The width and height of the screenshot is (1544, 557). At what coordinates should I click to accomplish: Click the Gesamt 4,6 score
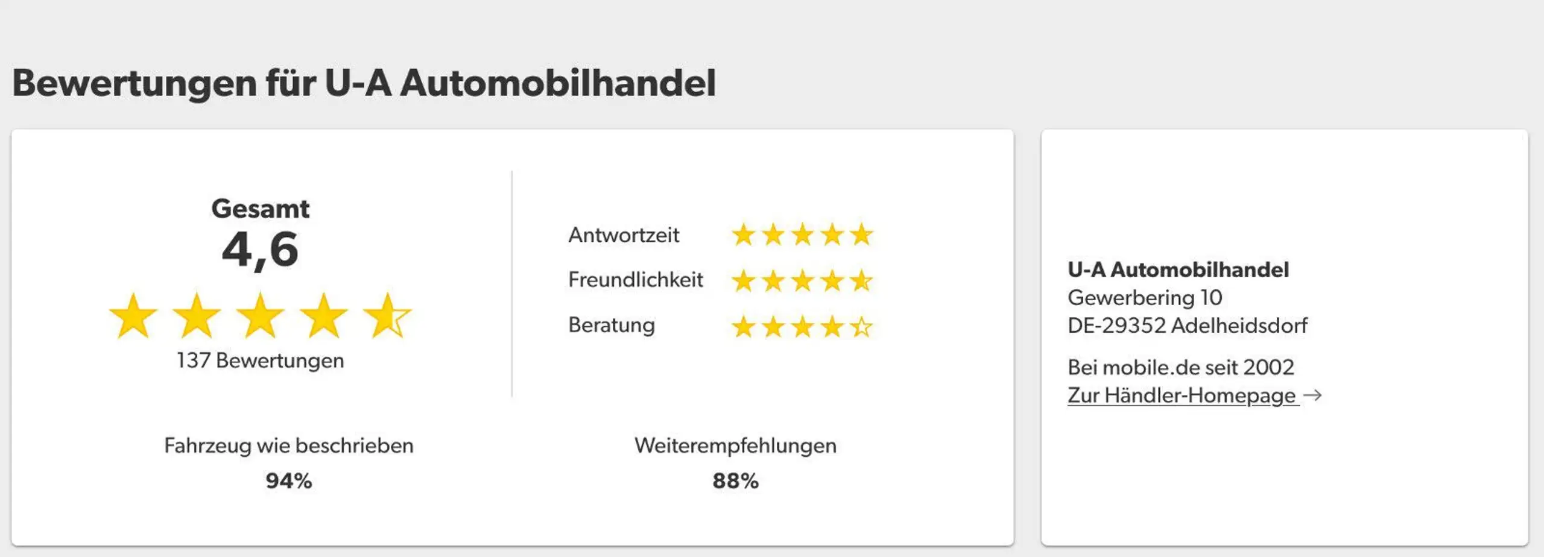260,249
